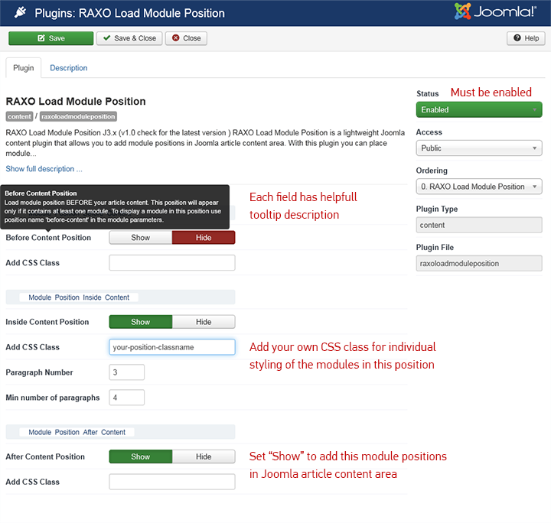551x523 pixels.
Task: Click the plugin plug icon in header
Action: 21,13
